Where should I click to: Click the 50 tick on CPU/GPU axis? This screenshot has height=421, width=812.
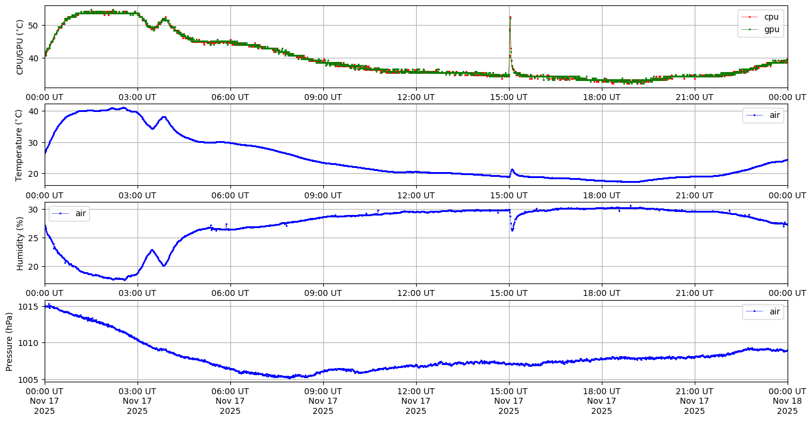34,26
